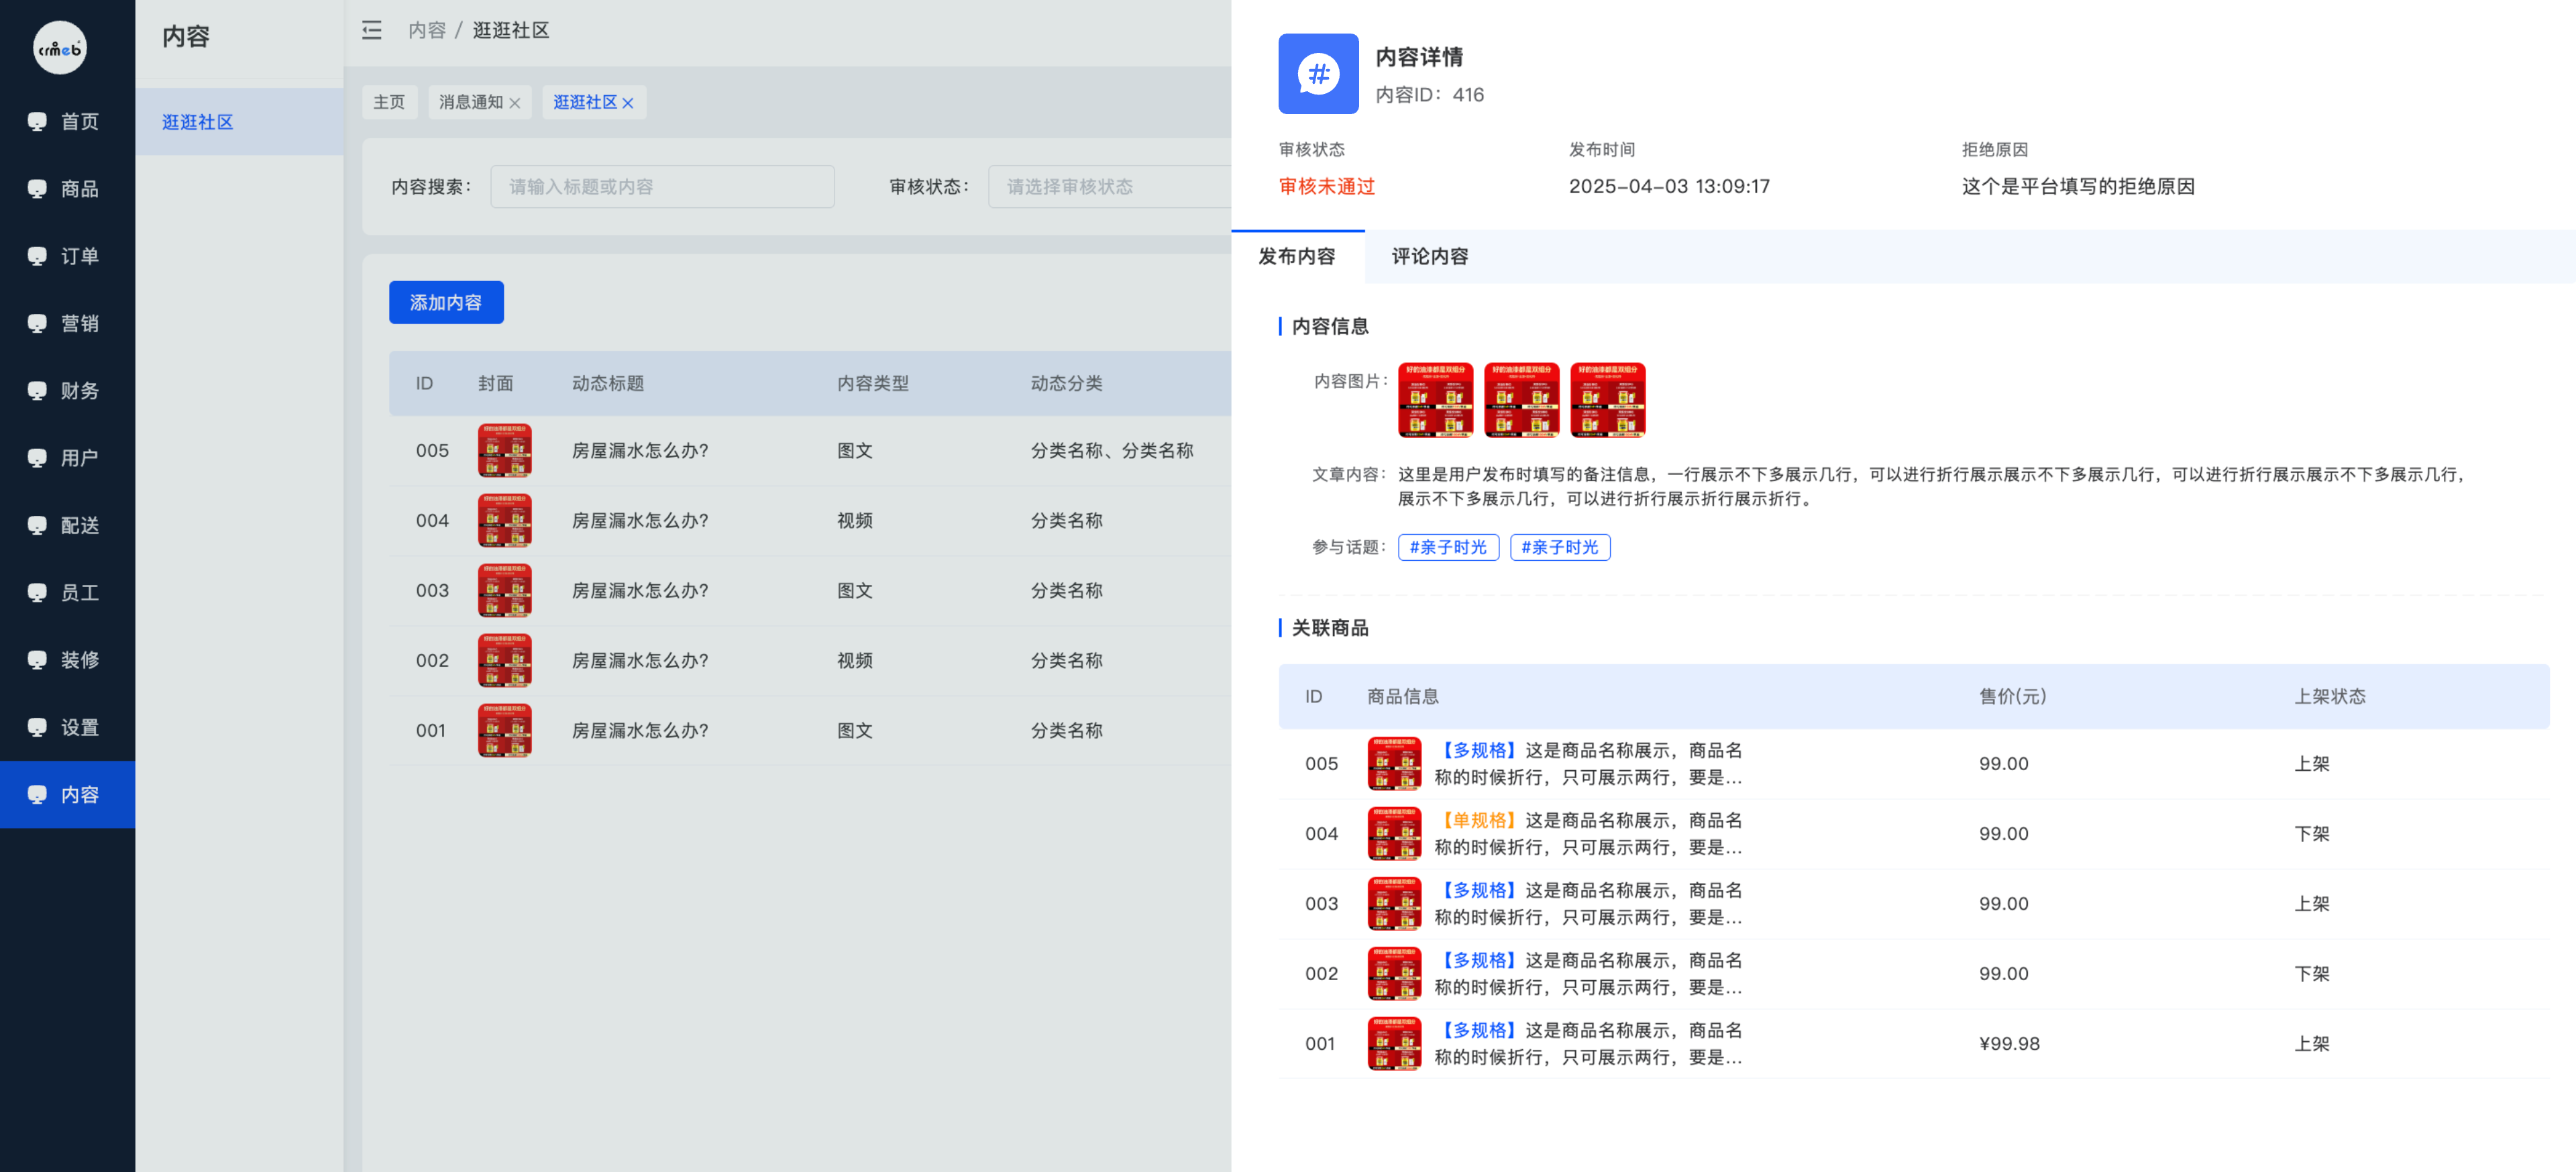Click the crmeb logo
The image size is (2576, 1172).
pos(60,47)
